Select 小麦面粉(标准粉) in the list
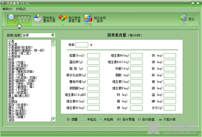 pos(20,47)
